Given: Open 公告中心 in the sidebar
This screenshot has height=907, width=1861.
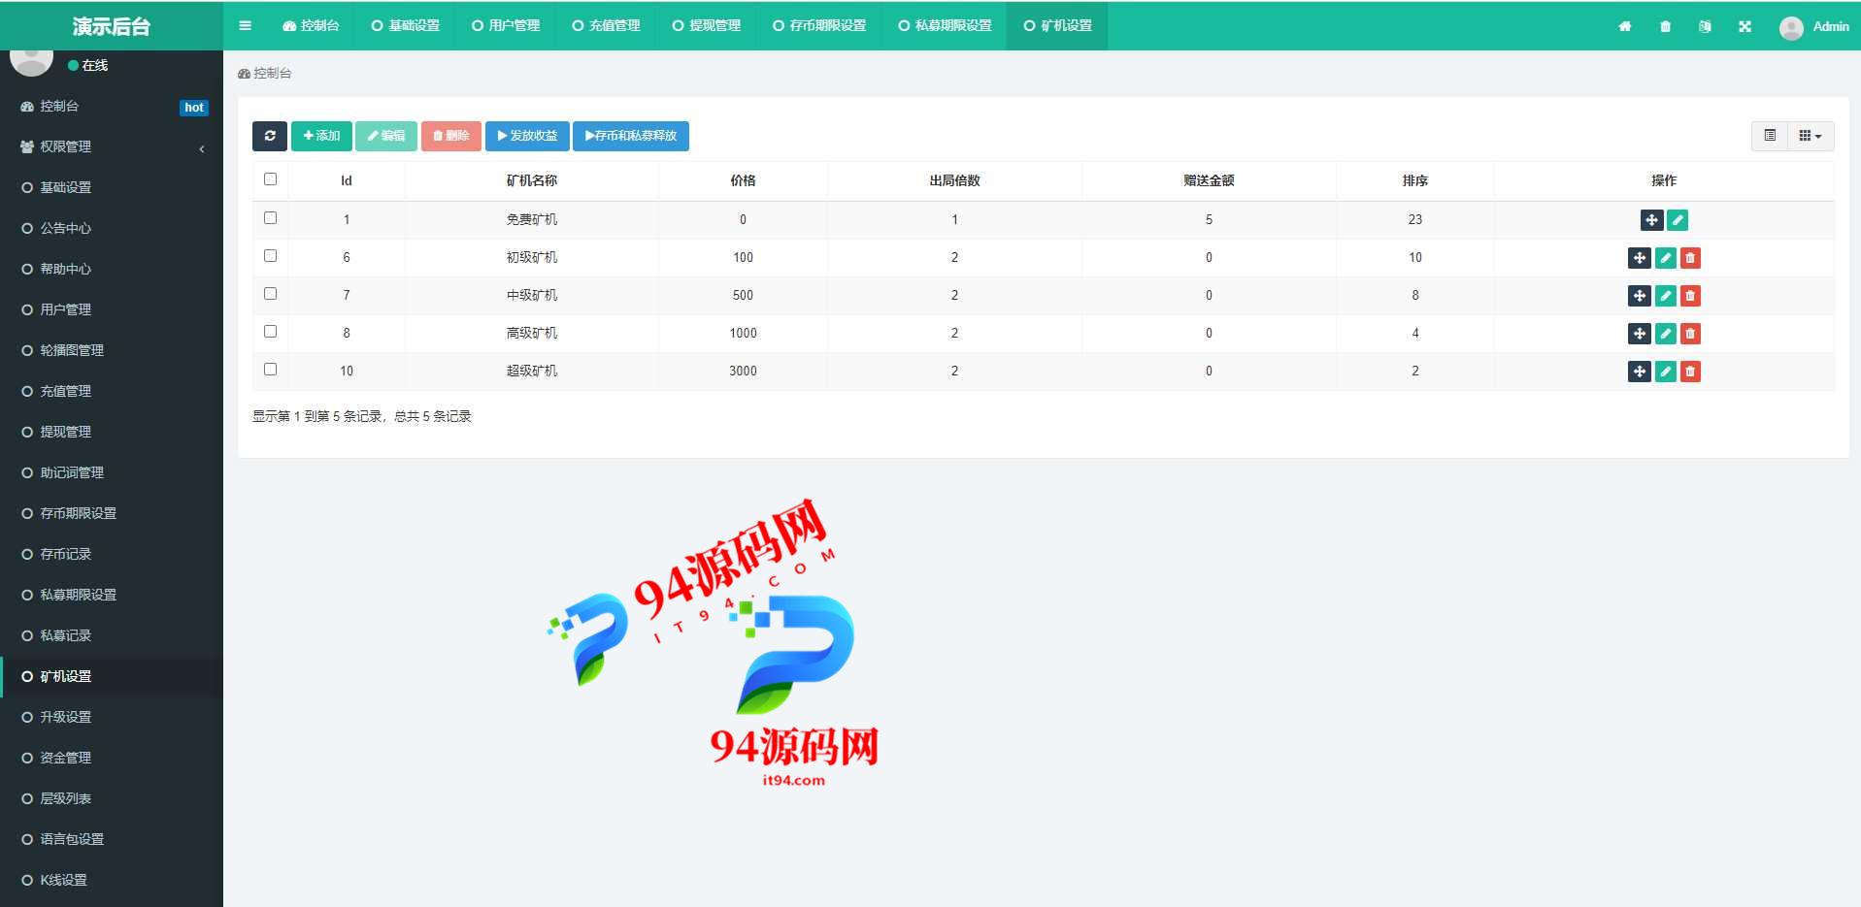Looking at the screenshot, I should pos(112,229).
